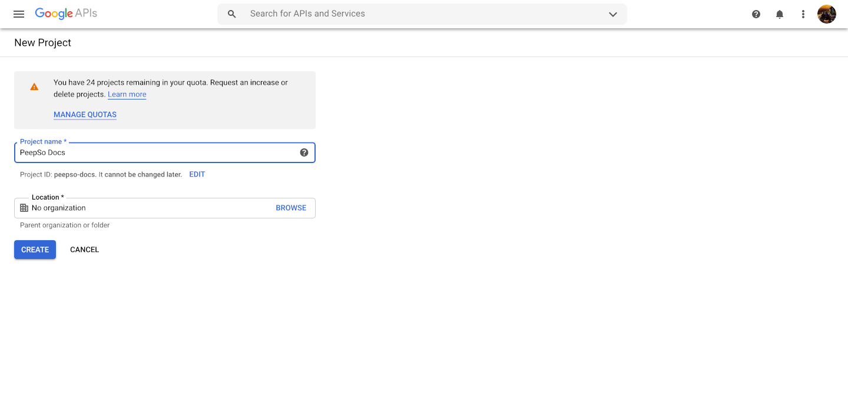The width and height of the screenshot is (848, 415).
Task: Click the Cancel button
Action: point(85,250)
